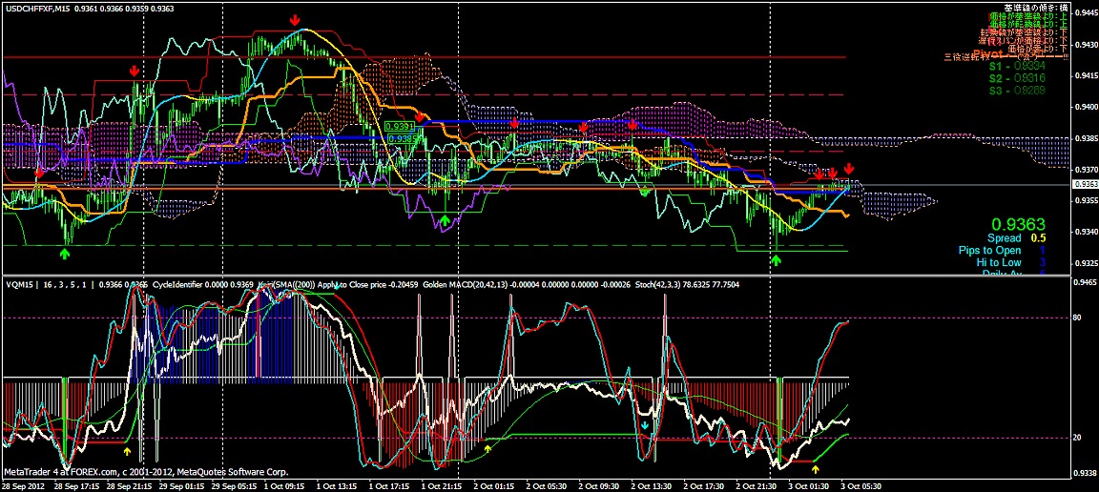Select the 0.9385 price label box
The height and width of the screenshot is (492, 1099).
click(400, 138)
